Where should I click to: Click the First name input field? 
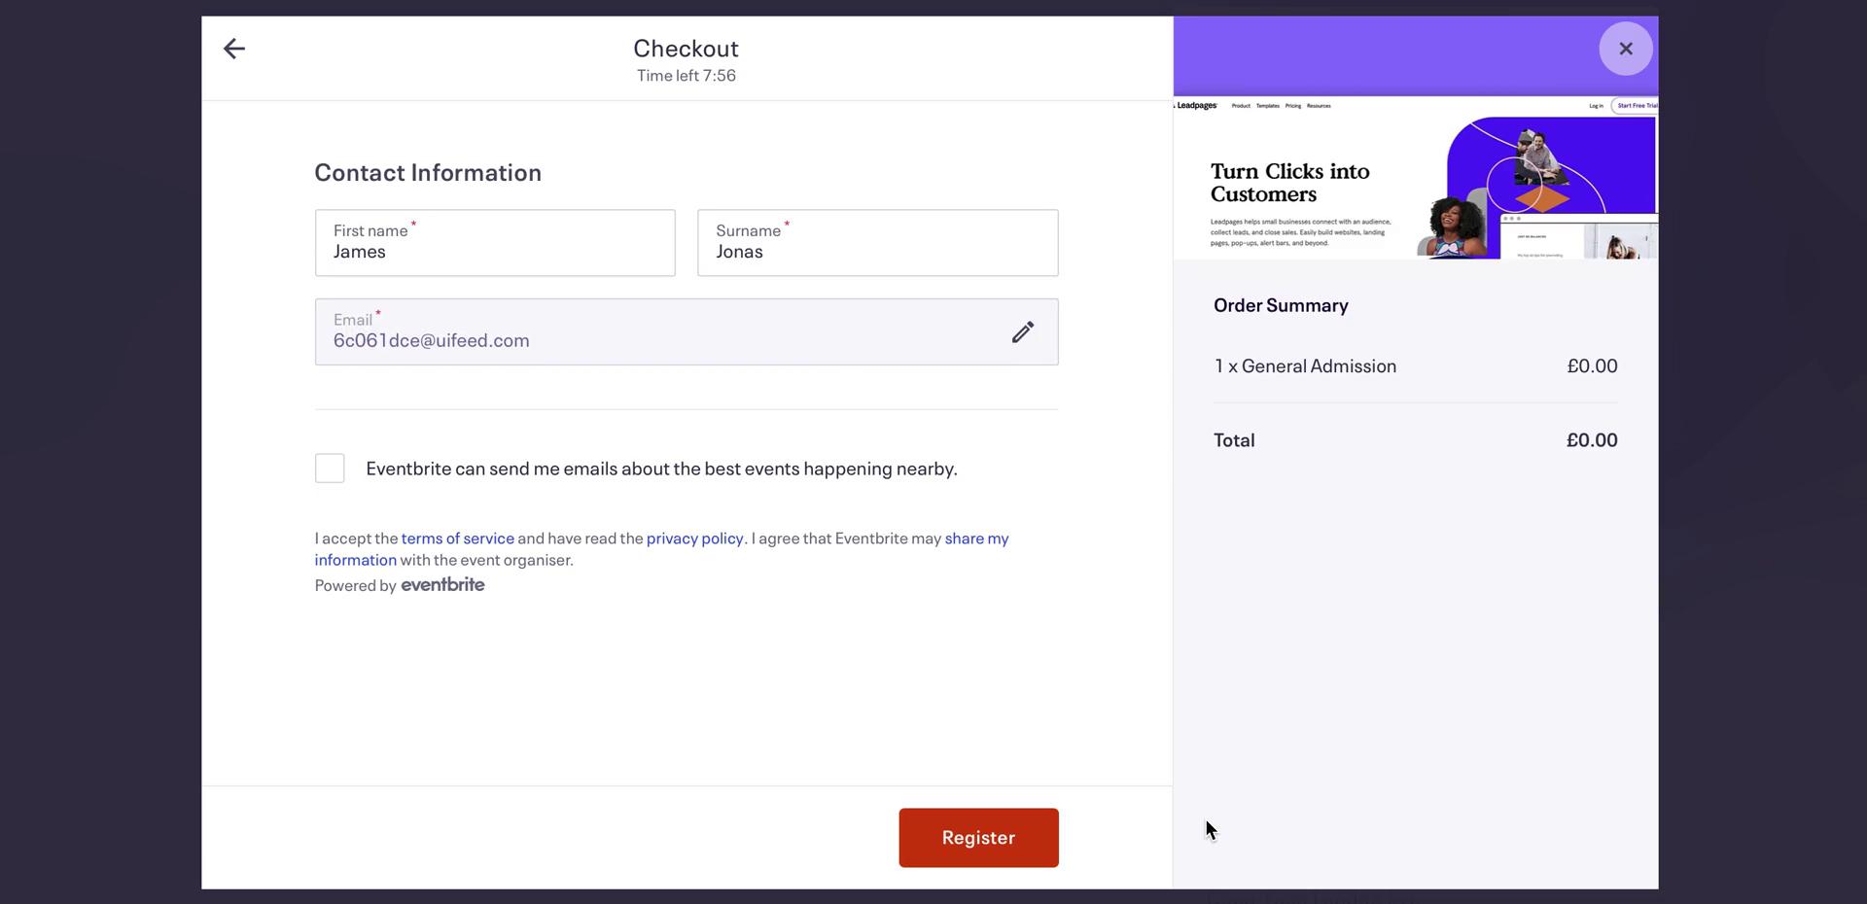pyautogui.click(x=495, y=243)
